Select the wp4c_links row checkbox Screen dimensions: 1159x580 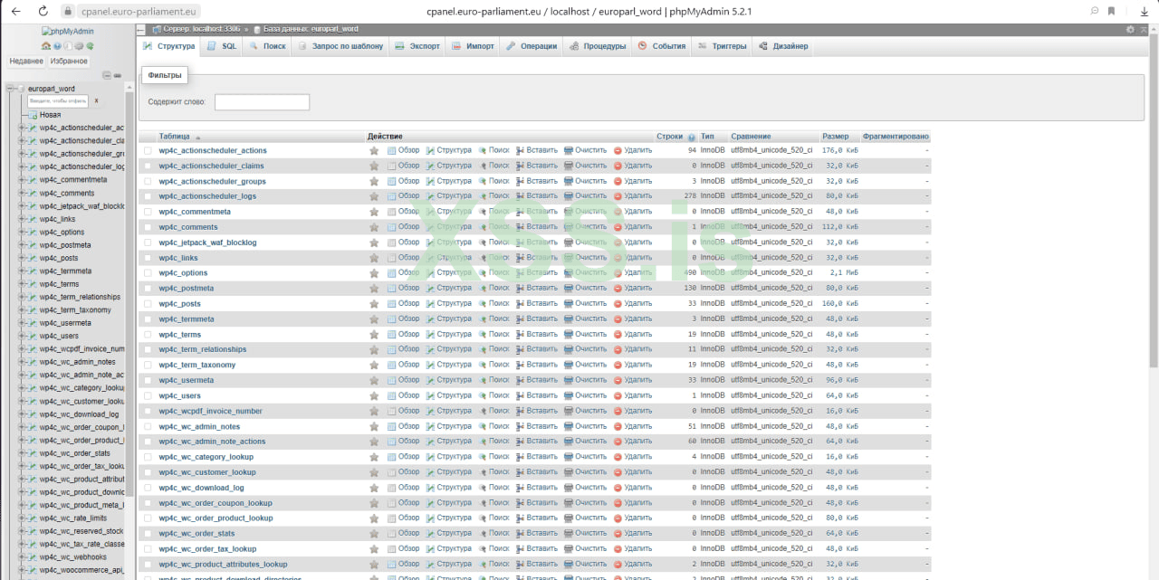pos(148,258)
